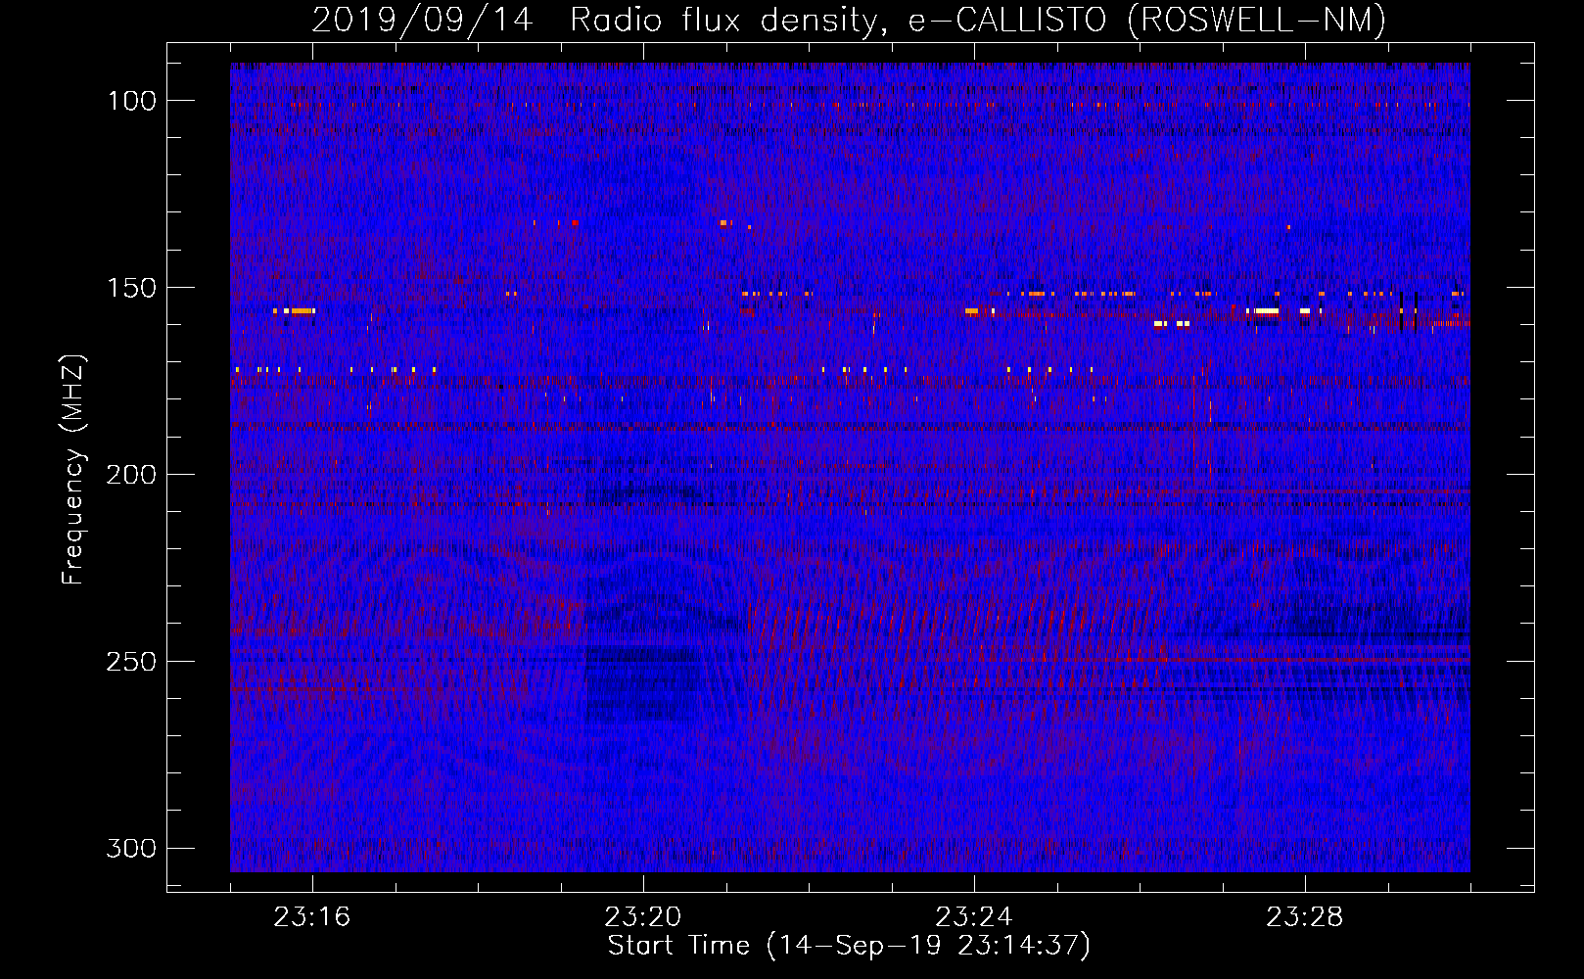The image size is (1584, 979).
Task: Click the 150 frequency tick label
Action: (132, 288)
